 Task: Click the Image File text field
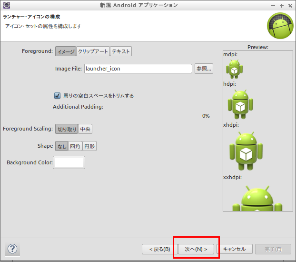point(138,69)
